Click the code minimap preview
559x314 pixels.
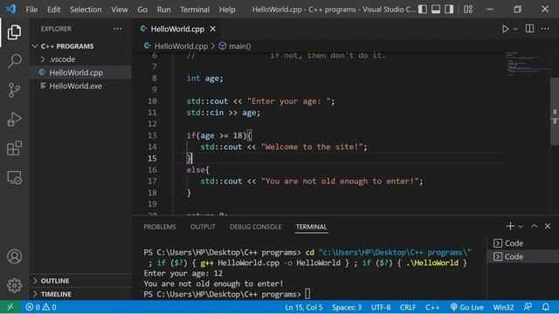[x=527, y=64]
